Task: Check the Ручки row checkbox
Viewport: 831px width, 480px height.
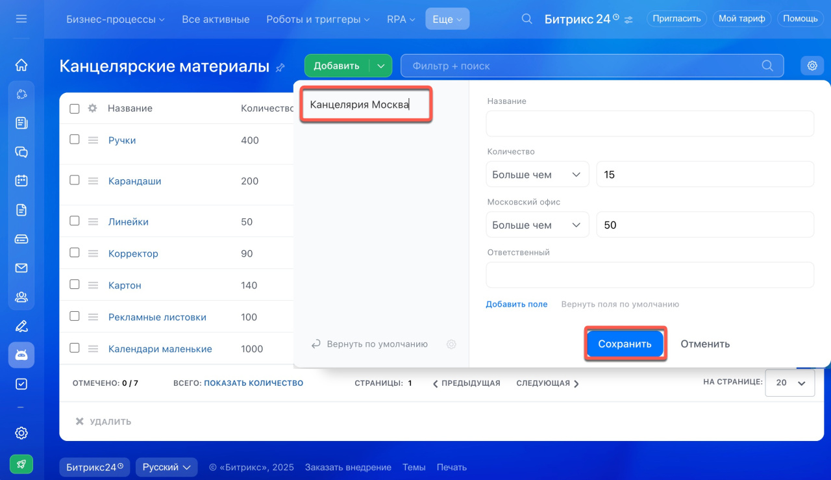Action: pos(74,139)
